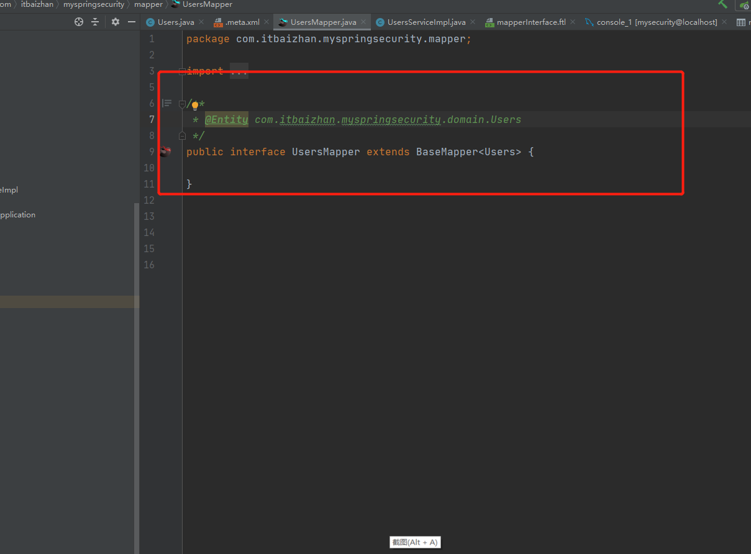
Task: Click the UsersMapper icon in breadcrumb
Action: (176, 4)
